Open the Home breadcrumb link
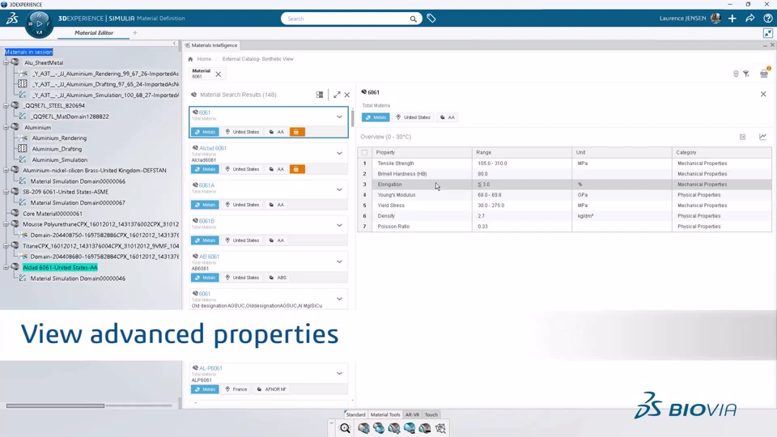 (x=204, y=59)
